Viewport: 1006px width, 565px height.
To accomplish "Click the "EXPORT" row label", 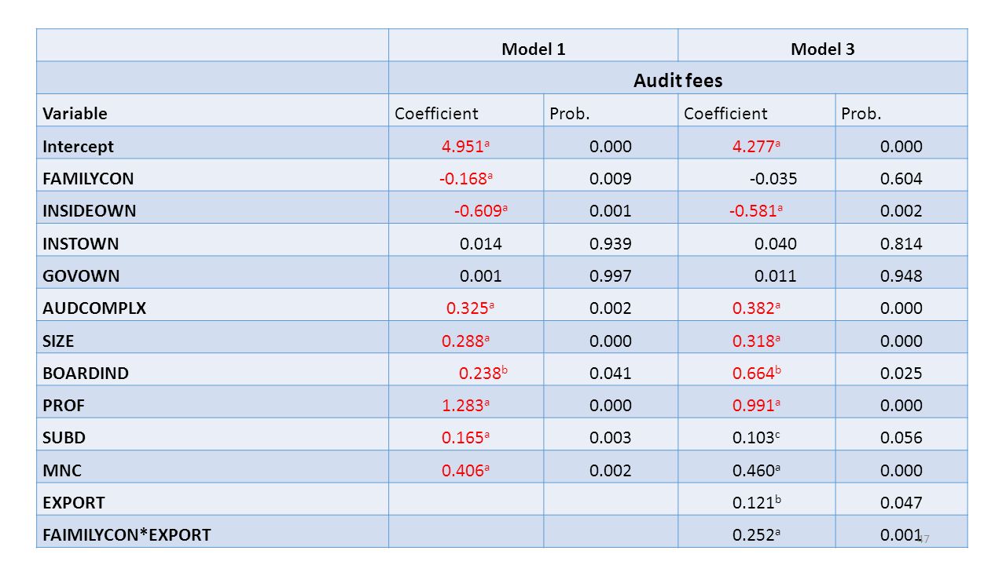I will click(x=74, y=503).
